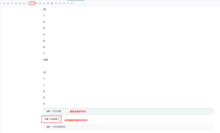The width and height of the screenshot is (220, 133).
Task: Click the 注释：行内注释 inline annotation
Action: coord(51,119)
